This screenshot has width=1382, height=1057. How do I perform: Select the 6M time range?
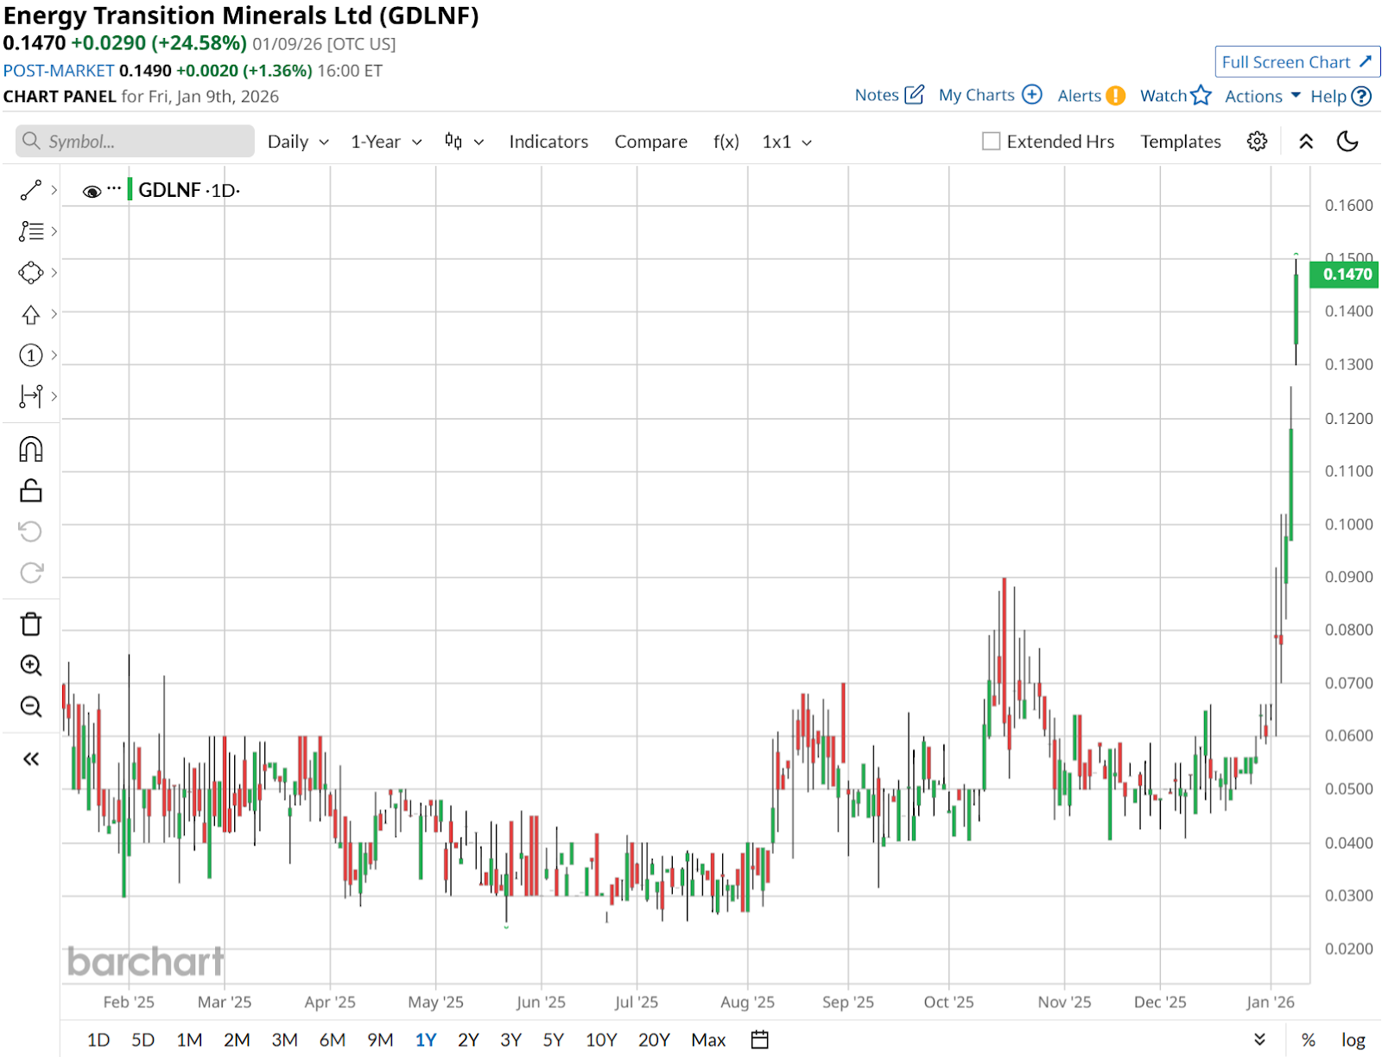[x=333, y=1040]
